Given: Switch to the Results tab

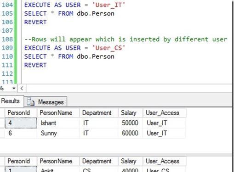Looking at the screenshot, I should click(x=11, y=101).
